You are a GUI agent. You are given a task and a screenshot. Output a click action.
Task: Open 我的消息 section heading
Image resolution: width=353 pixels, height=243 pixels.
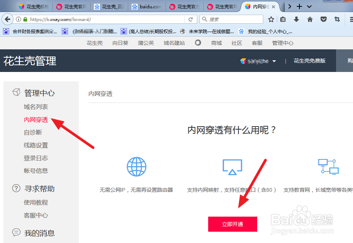pos(39,233)
